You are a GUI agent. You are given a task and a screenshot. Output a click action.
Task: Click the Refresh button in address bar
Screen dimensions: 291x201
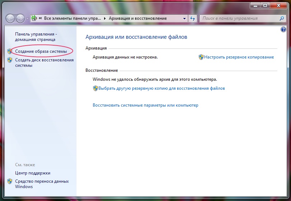pos(193,18)
